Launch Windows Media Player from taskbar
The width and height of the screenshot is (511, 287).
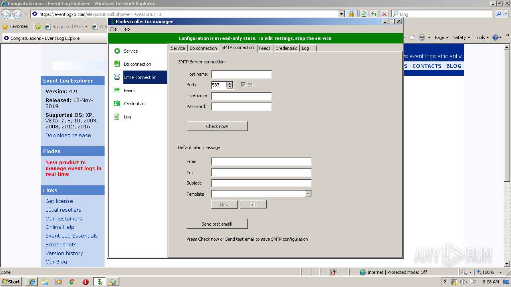point(59,282)
